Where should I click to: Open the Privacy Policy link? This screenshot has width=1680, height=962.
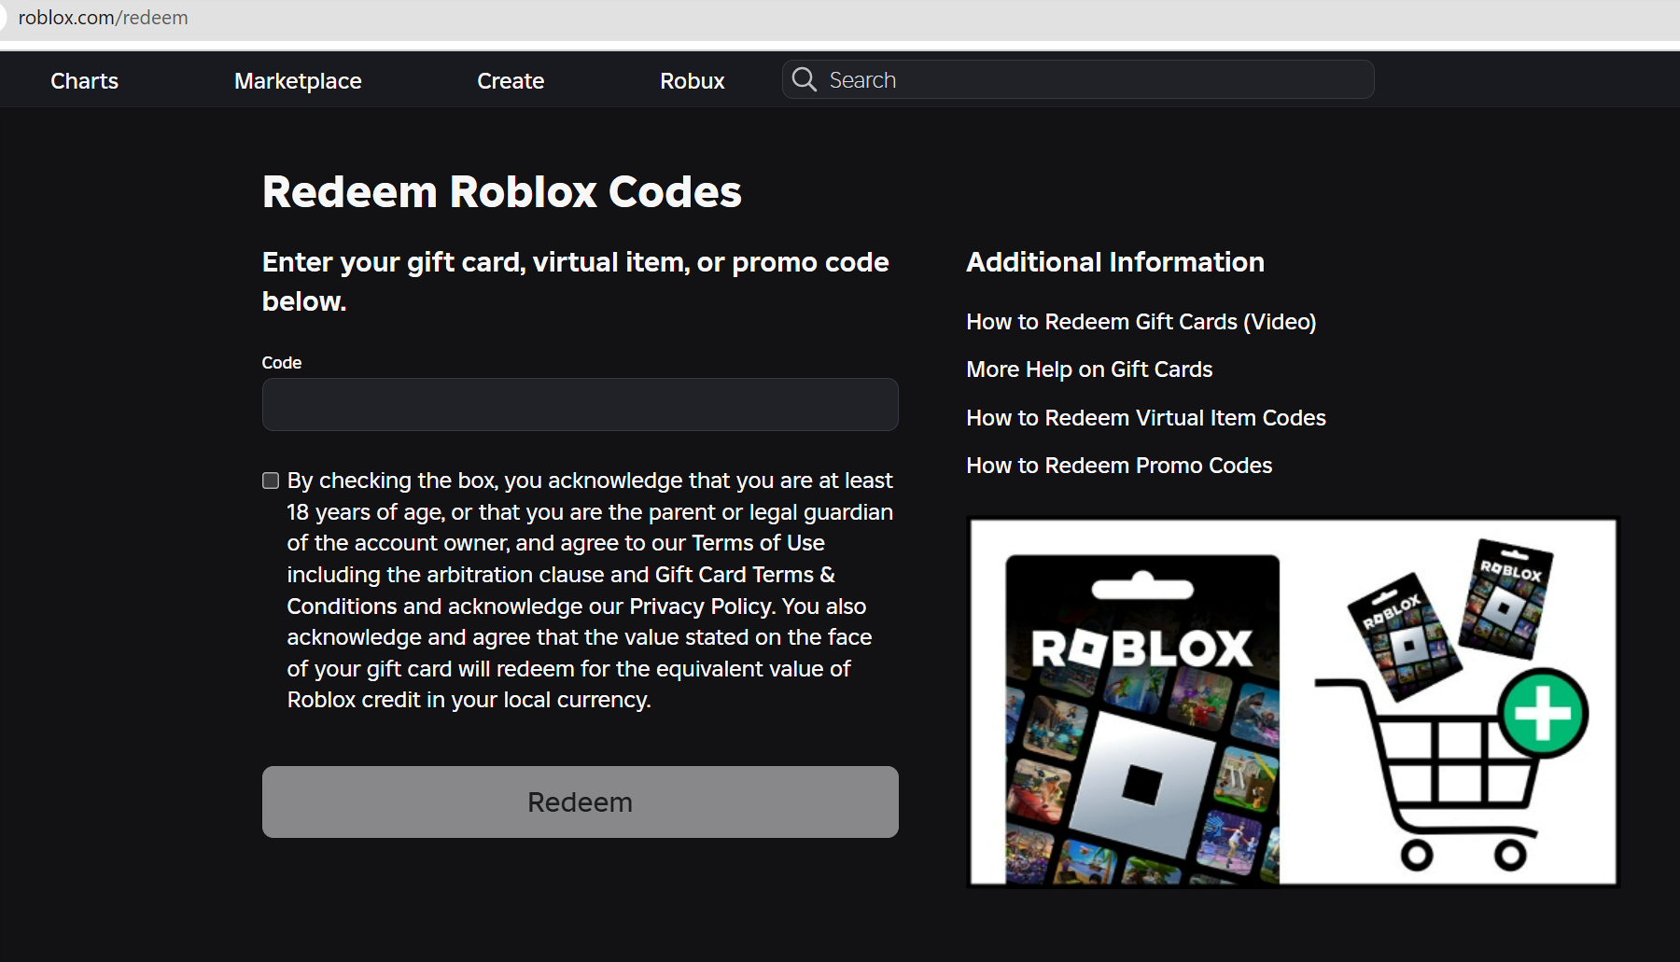point(702,606)
